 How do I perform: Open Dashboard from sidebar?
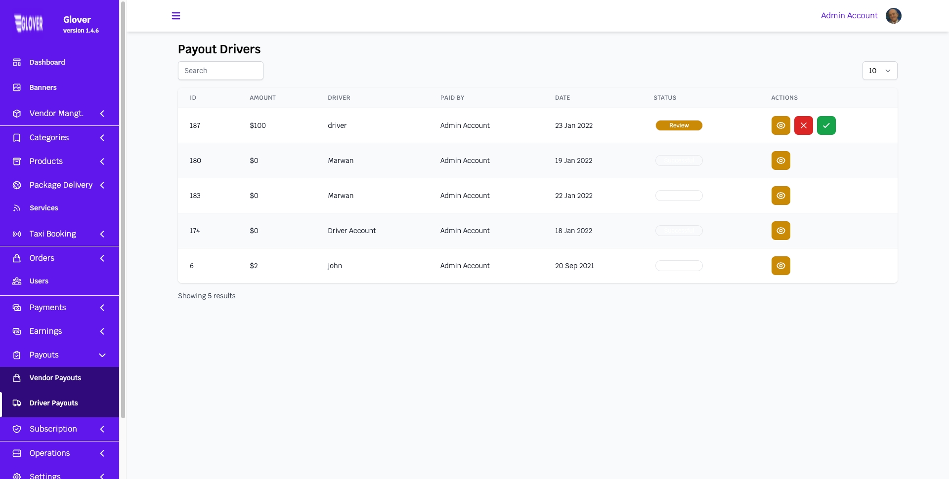point(47,62)
